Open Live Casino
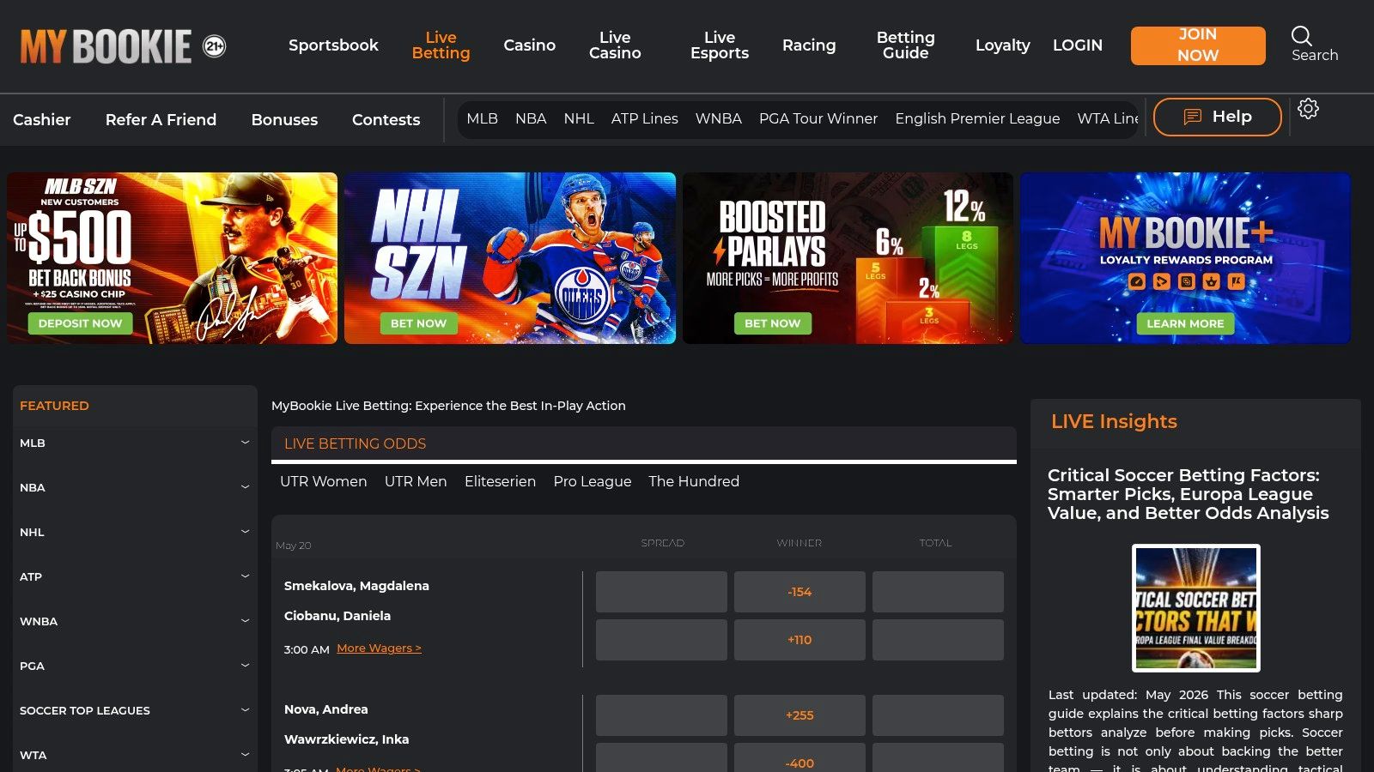Viewport: 1374px width, 772px height. click(x=615, y=45)
